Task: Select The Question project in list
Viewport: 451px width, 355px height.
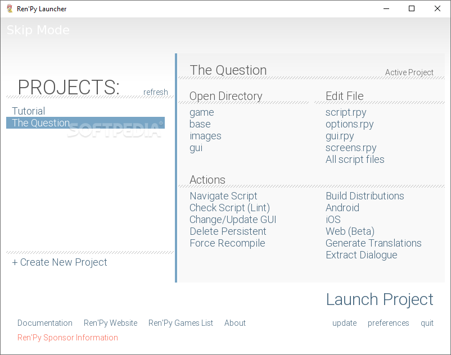Action: 85,123
